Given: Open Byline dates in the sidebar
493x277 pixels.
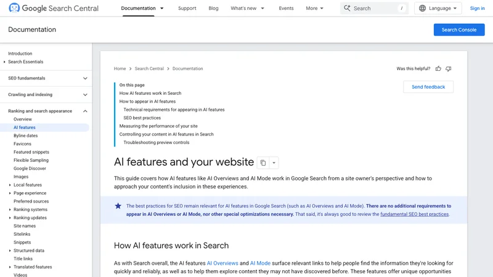Looking at the screenshot, I should [x=25, y=135].
